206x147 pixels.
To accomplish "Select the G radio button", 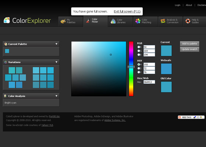I will [x=139, y=51].
